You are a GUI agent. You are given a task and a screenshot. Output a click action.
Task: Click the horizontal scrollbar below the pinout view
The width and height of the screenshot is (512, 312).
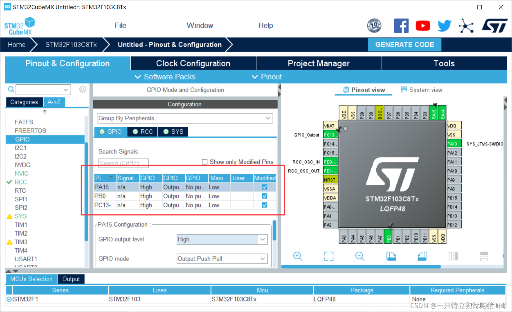tap(361, 267)
